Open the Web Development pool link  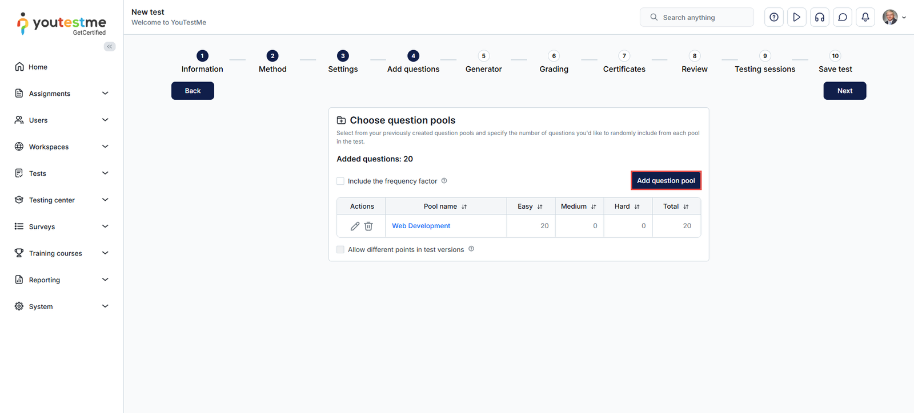point(421,226)
